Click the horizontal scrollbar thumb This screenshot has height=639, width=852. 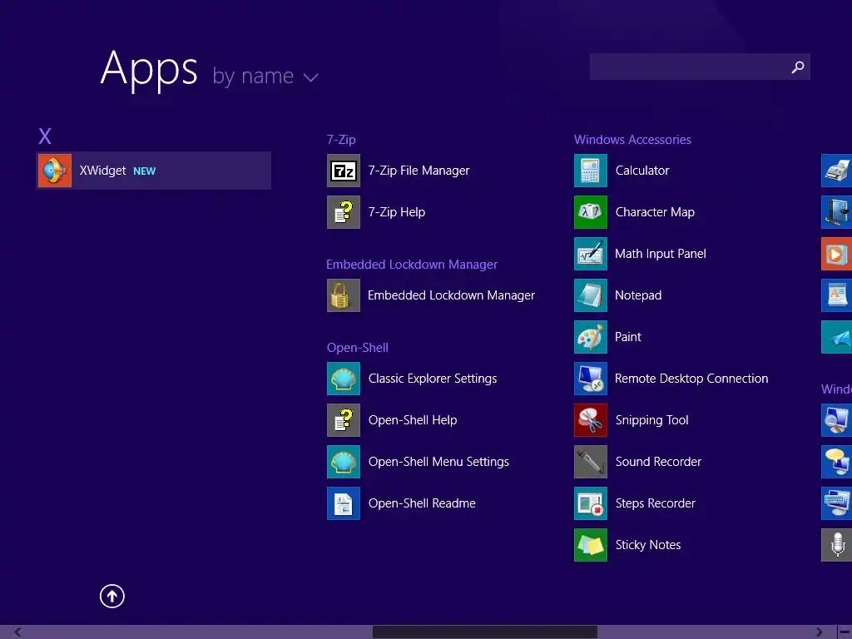(485, 632)
